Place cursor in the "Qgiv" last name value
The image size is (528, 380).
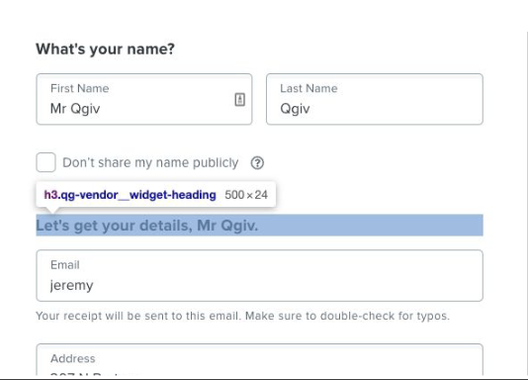pyautogui.click(x=295, y=109)
